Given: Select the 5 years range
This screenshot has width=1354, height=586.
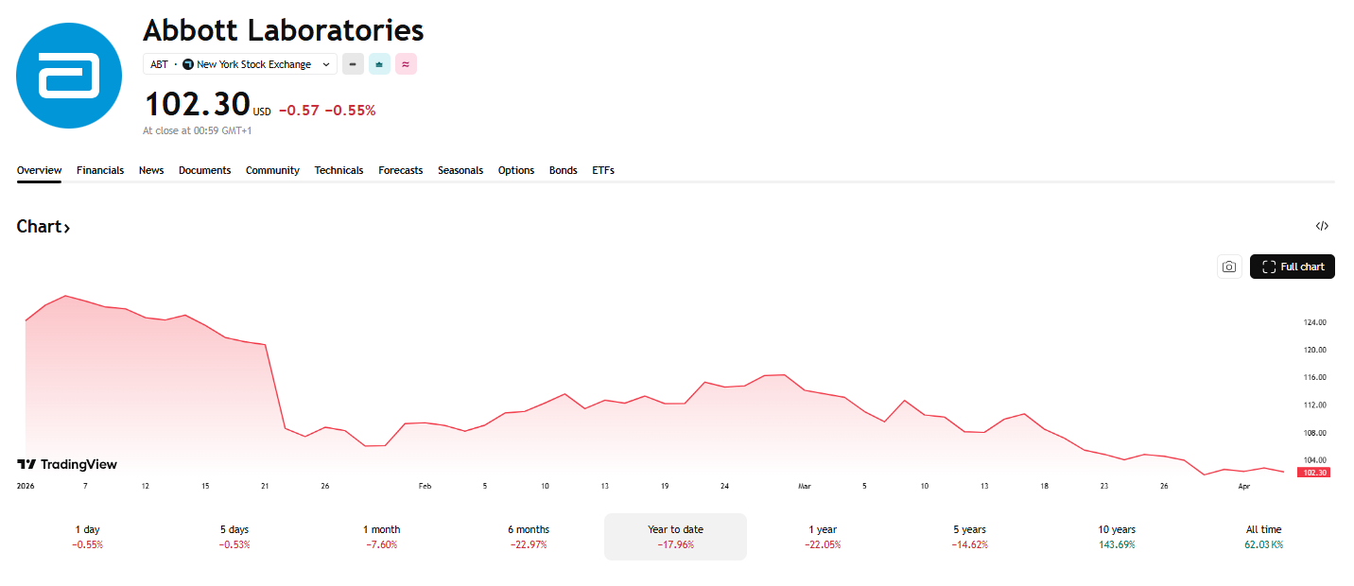Looking at the screenshot, I should pyautogui.click(x=970, y=537).
